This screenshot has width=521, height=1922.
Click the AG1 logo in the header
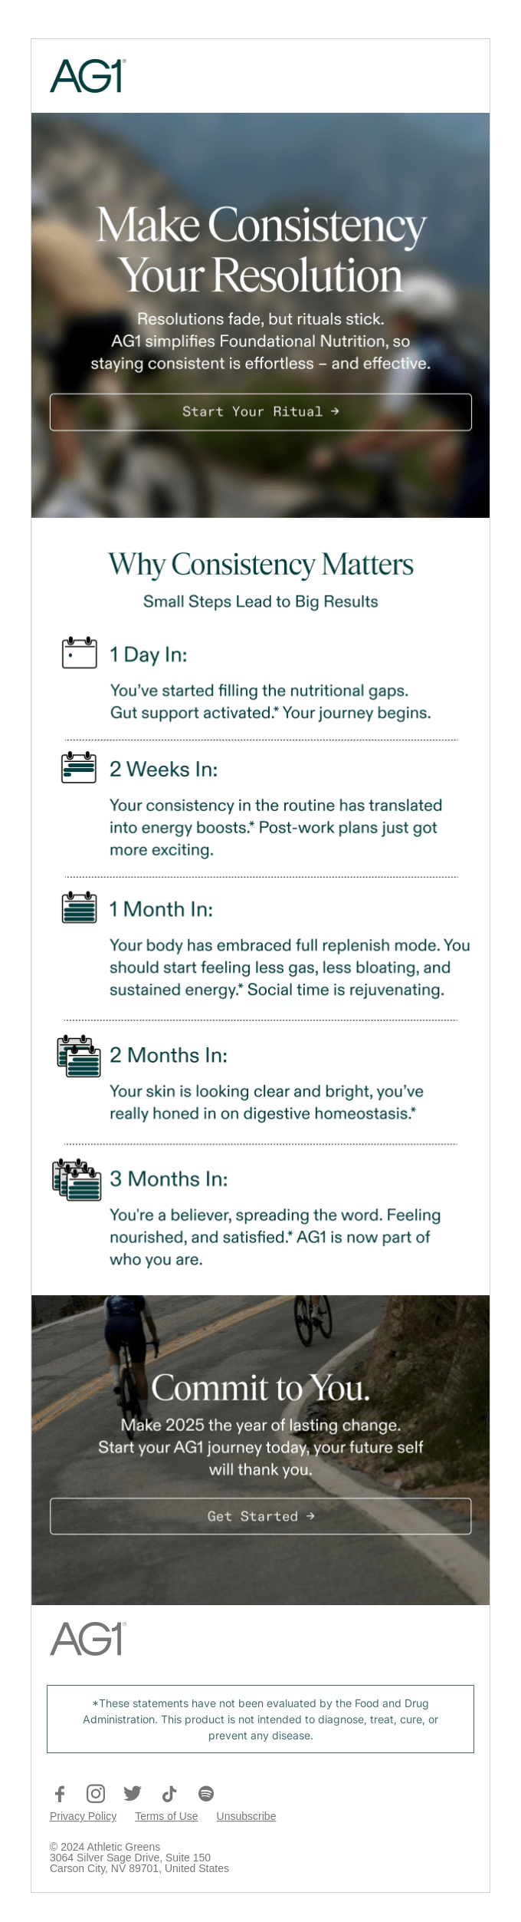click(87, 76)
